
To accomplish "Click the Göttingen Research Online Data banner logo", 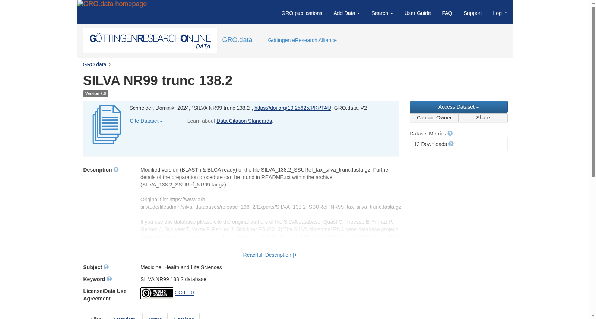I will coord(150,41).
